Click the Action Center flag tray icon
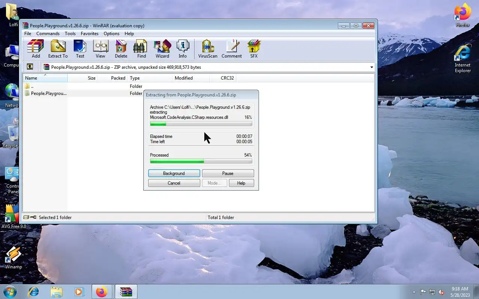This screenshot has width=479, height=299. click(423, 292)
